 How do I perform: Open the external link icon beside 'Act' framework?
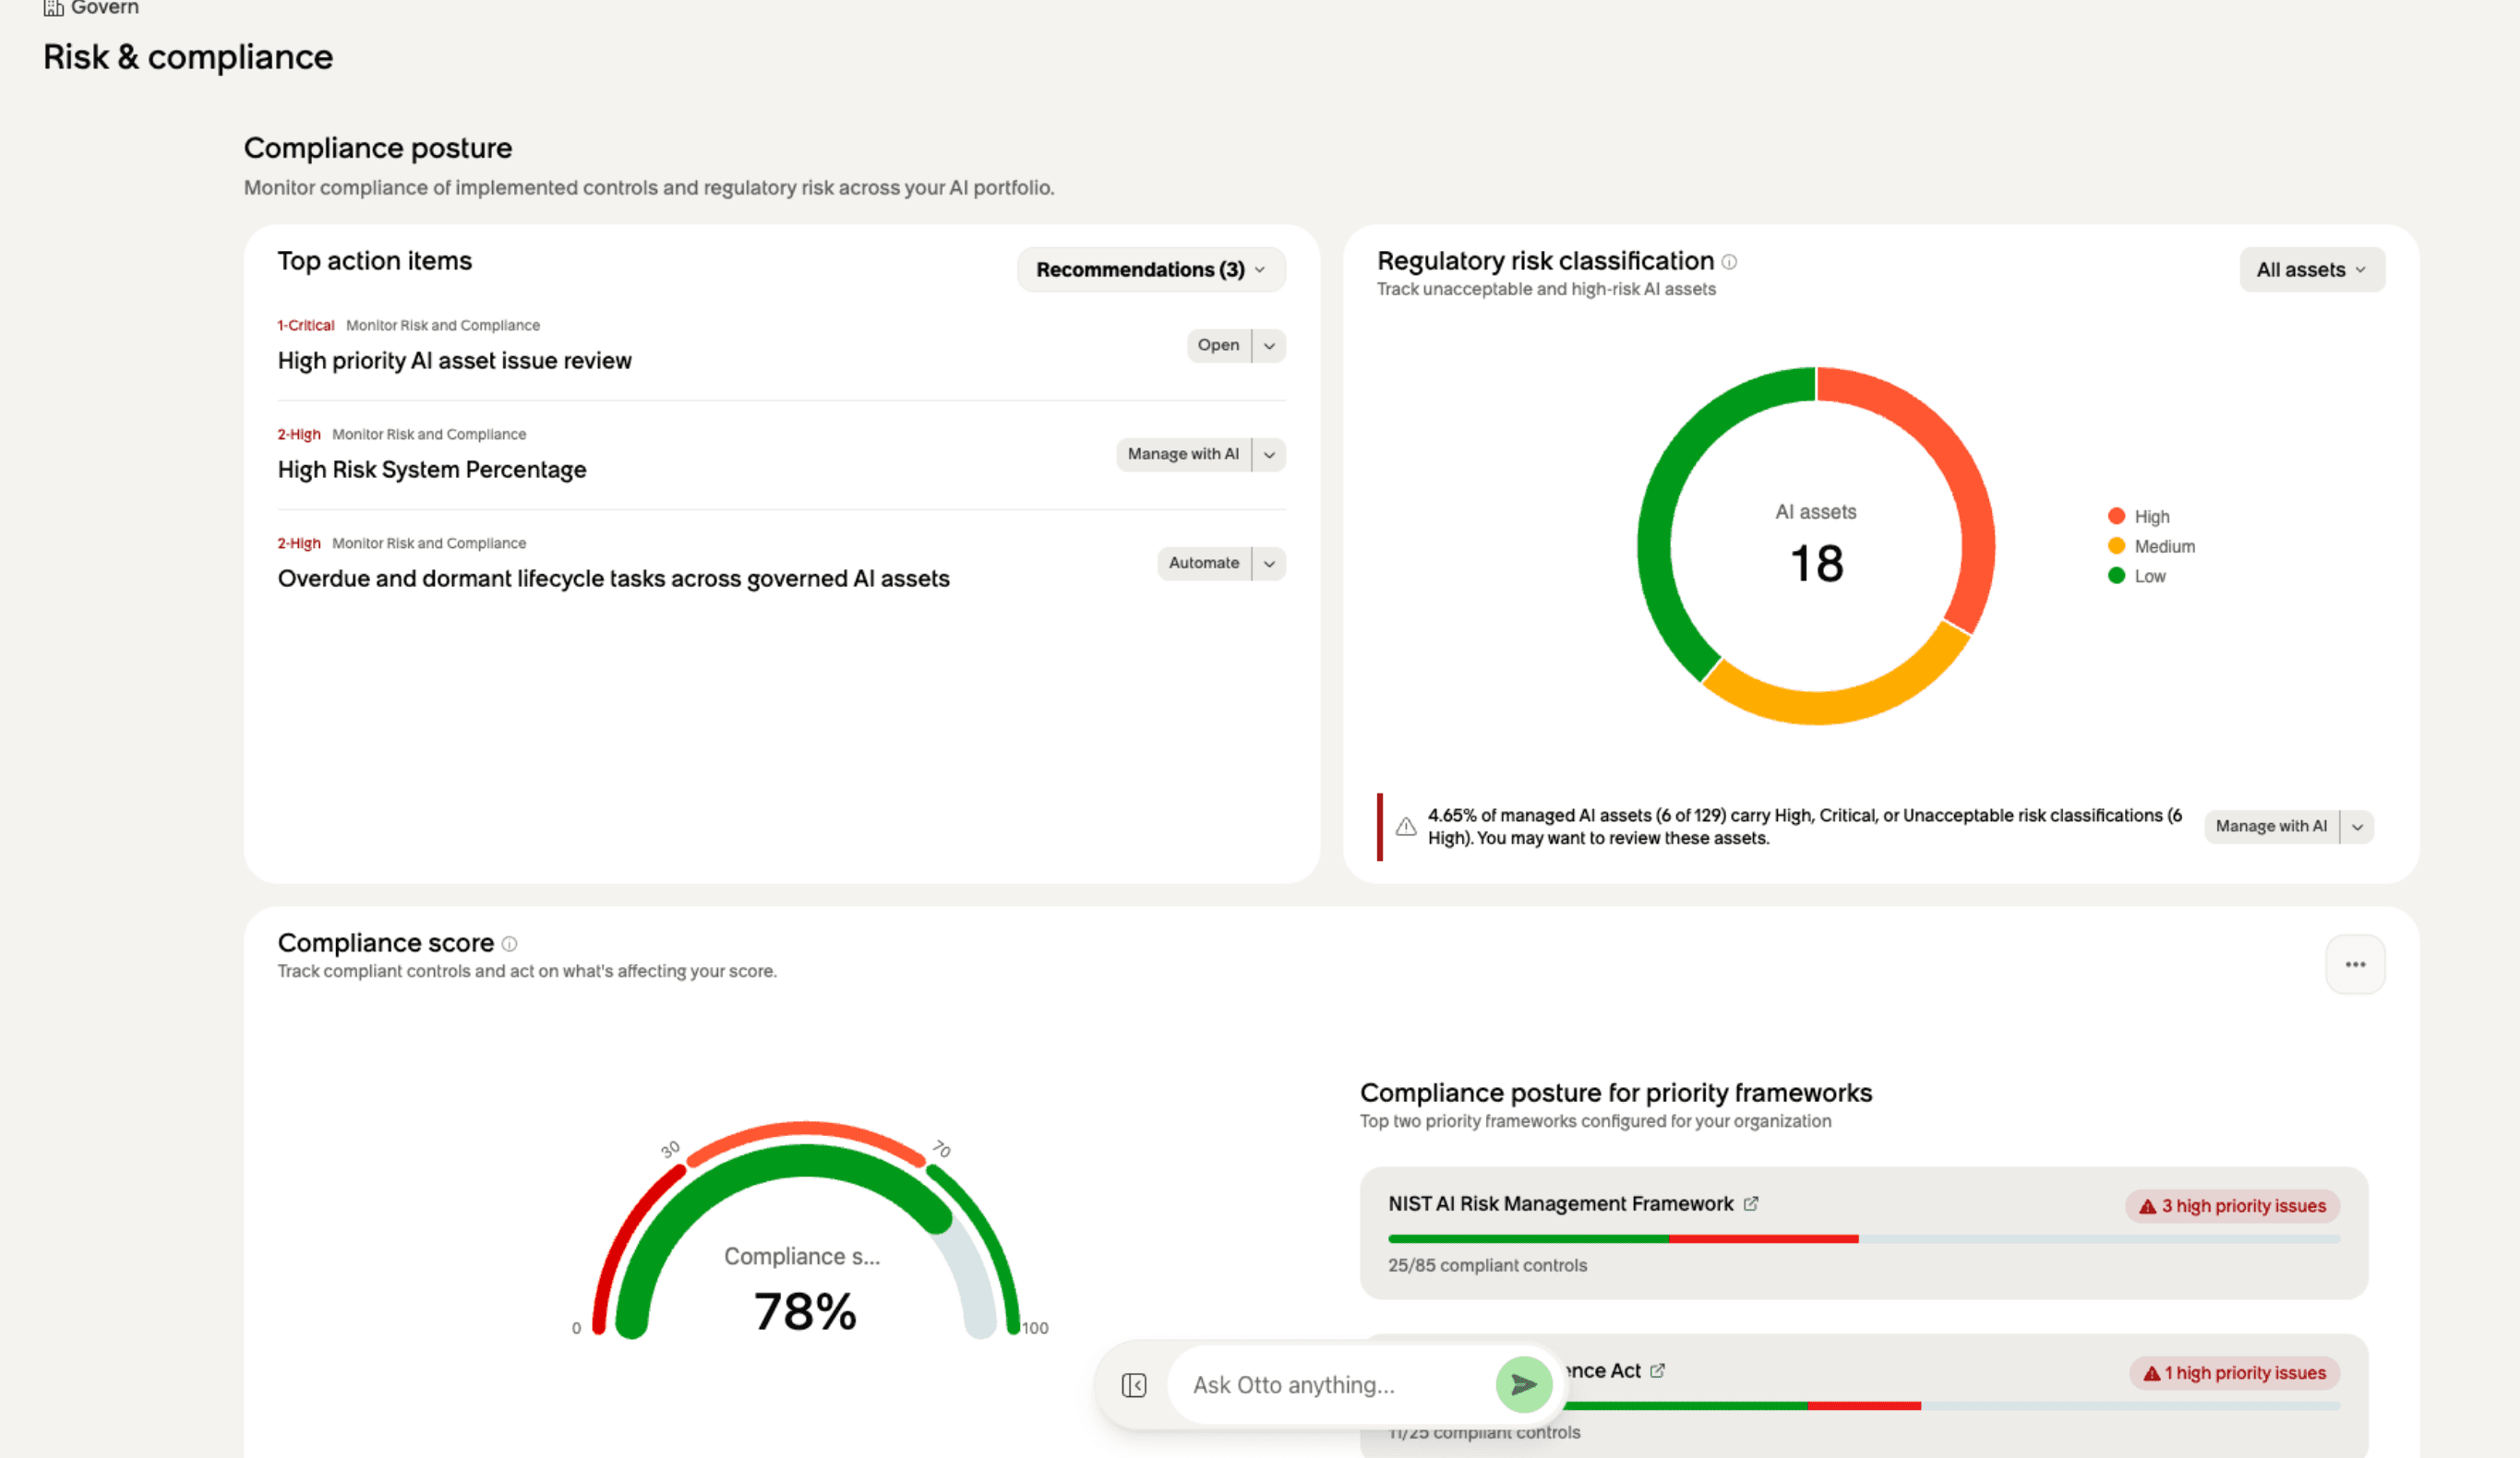tap(1657, 1371)
